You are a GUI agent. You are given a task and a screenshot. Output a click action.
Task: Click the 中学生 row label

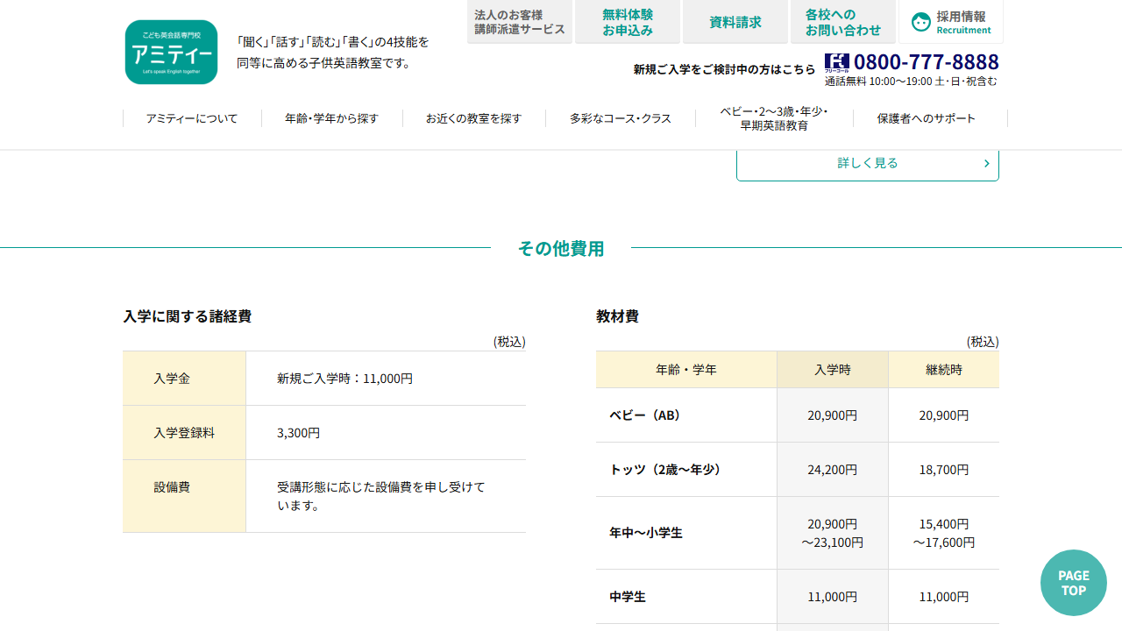(686, 597)
